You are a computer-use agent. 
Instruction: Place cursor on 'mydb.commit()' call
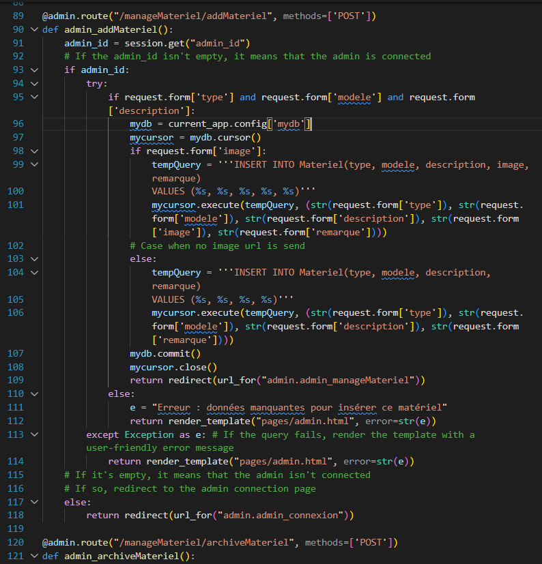[165, 353]
